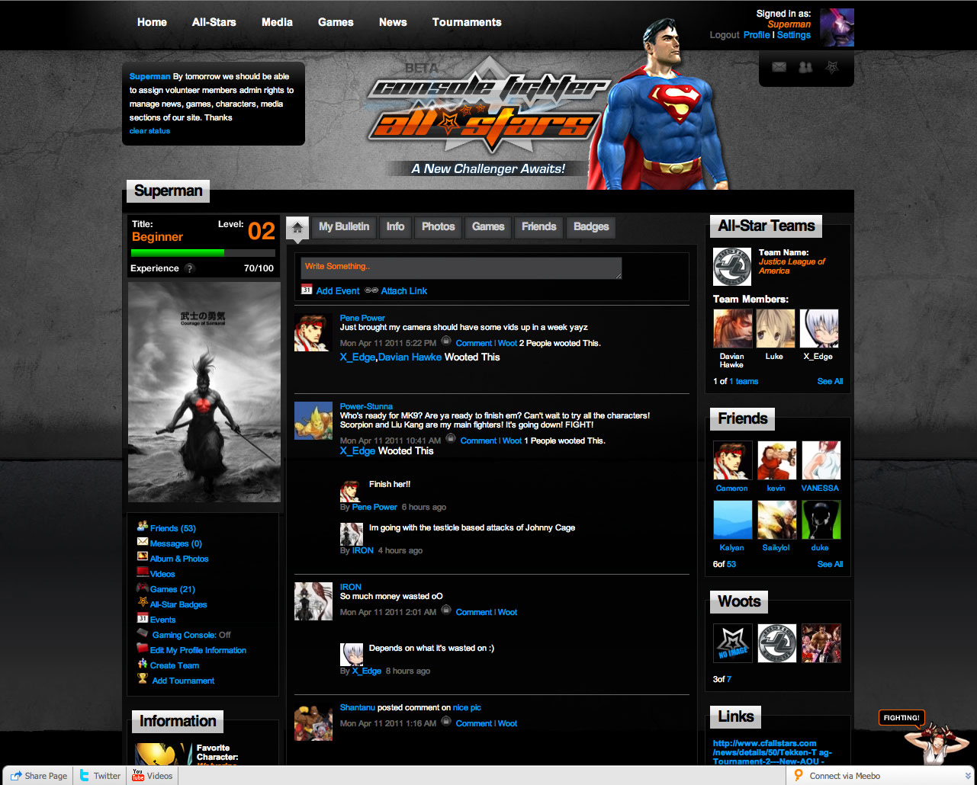Open Edit My Profile Information
Viewport: 977px width, 785px height.
198,650
